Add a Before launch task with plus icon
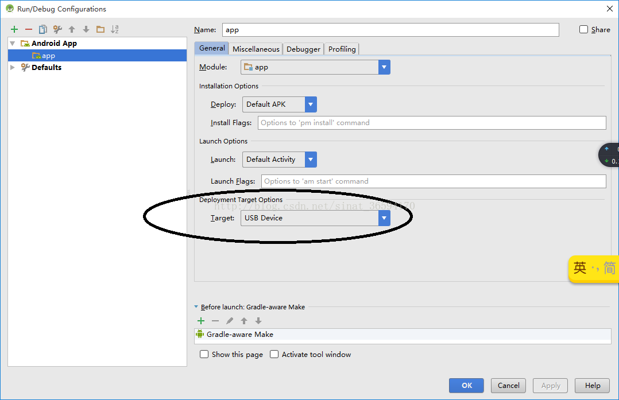 (x=201, y=321)
